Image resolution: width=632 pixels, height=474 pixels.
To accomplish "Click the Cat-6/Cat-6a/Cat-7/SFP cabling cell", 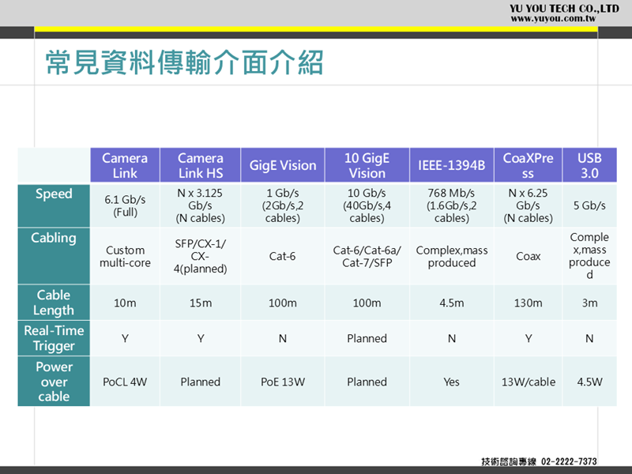I will tap(367, 256).
